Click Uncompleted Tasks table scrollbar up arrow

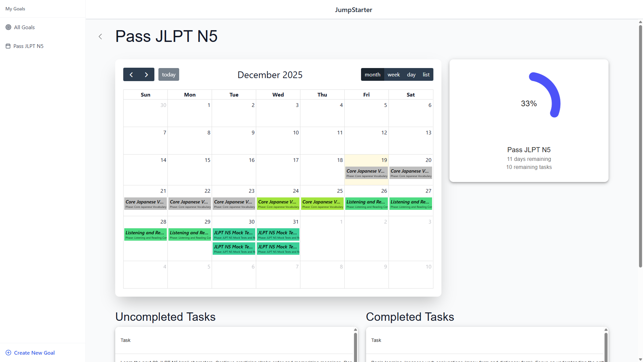[x=355, y=330]
